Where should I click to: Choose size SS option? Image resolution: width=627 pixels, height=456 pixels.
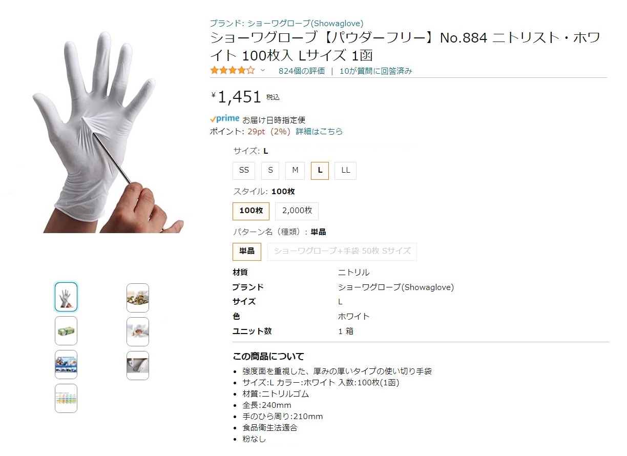[x=244, y=171]
